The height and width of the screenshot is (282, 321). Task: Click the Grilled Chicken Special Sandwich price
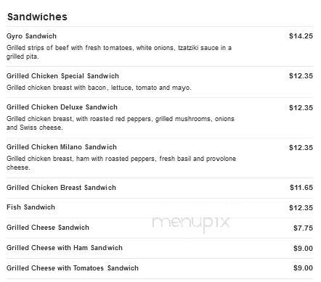coord(301,76)
